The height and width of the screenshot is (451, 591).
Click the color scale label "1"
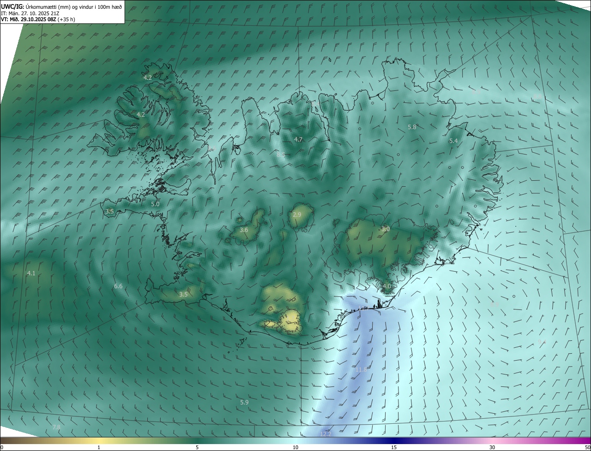point(99,447)
